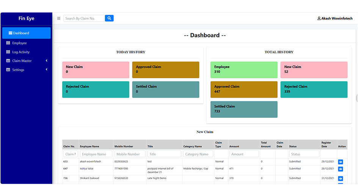358x195 pixels.
Task: Open Akash Wowinfotech user account link
Action: point(335,19)
